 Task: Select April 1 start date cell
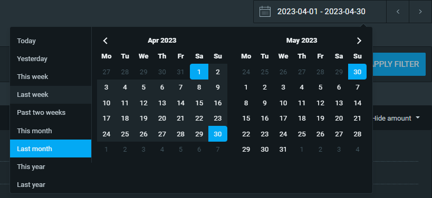199,72
